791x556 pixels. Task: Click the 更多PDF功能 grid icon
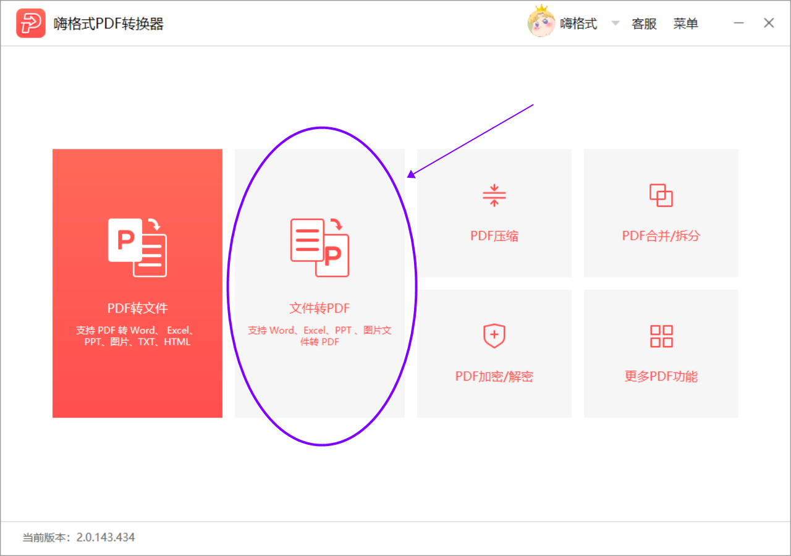(661, 336)
